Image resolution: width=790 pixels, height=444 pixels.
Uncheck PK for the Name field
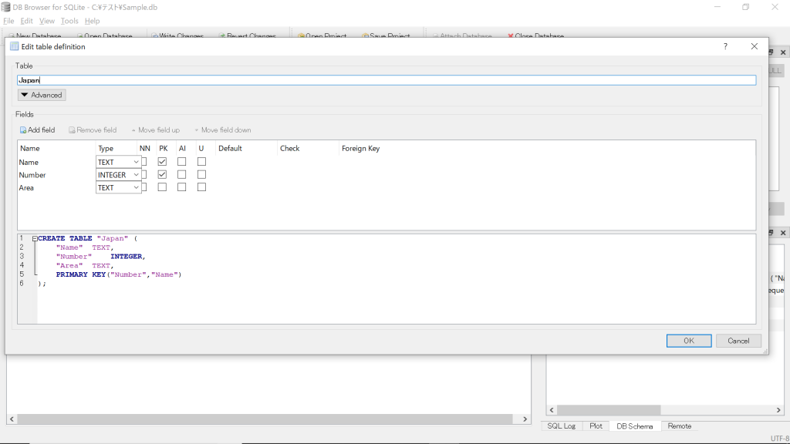point(162,162)
